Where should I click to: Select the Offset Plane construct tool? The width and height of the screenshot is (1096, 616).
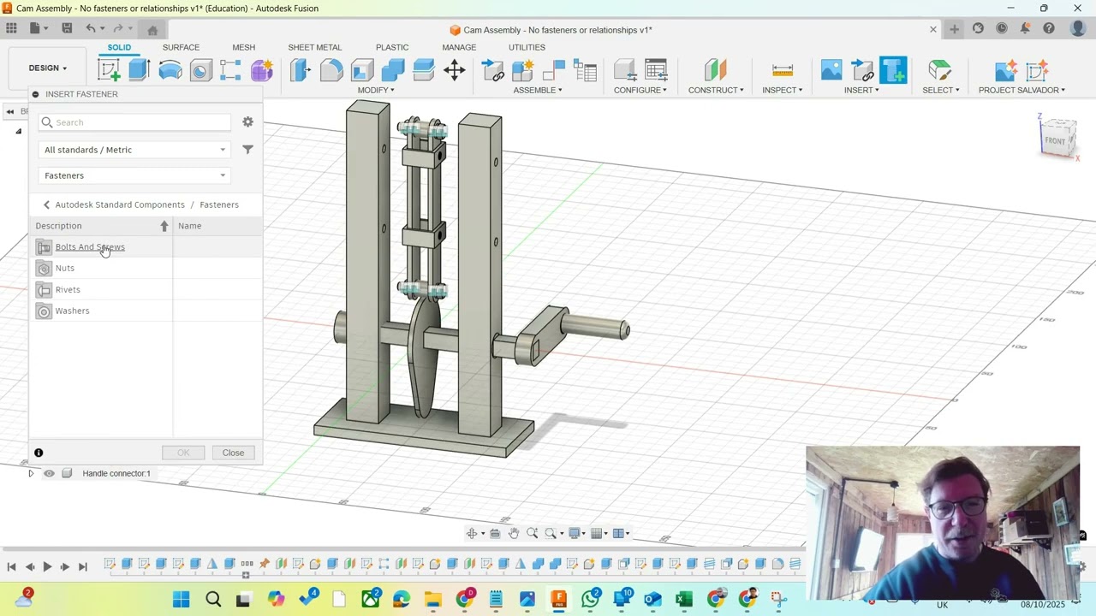pyautogui.click(x=716, y=70)
